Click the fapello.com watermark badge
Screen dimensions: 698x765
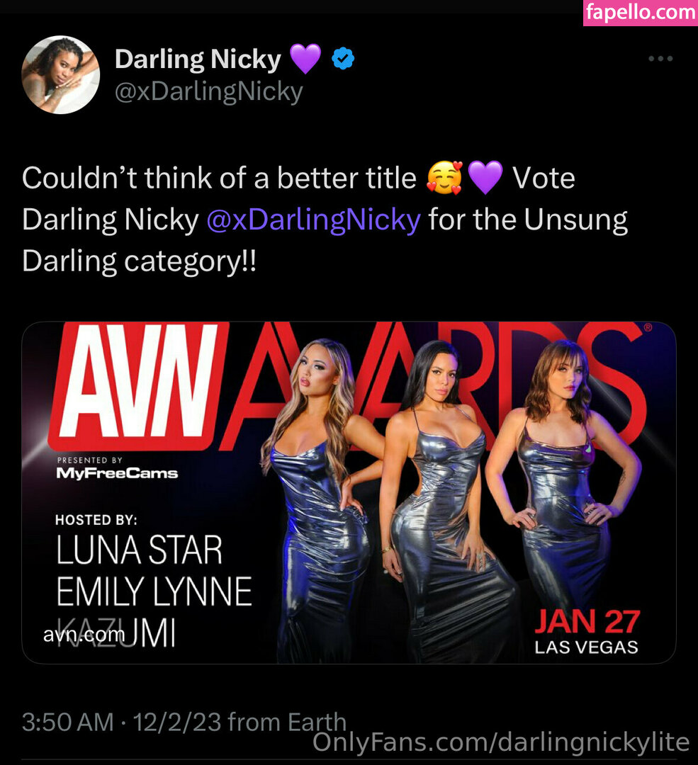tap(641, 12)
